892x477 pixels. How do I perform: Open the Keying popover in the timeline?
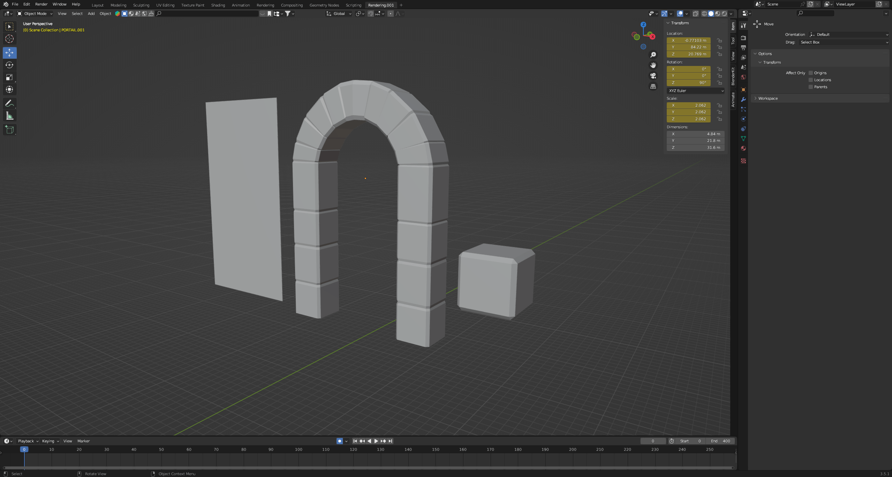(50, 441)
